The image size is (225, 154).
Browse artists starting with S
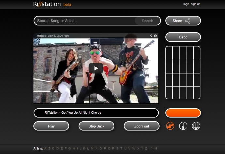click(117, 148)
